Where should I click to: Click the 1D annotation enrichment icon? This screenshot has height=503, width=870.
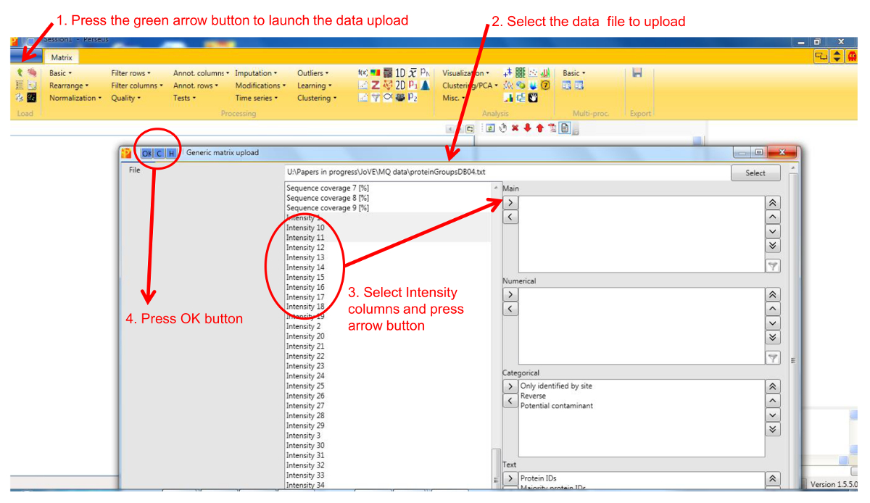click(399, 73)
